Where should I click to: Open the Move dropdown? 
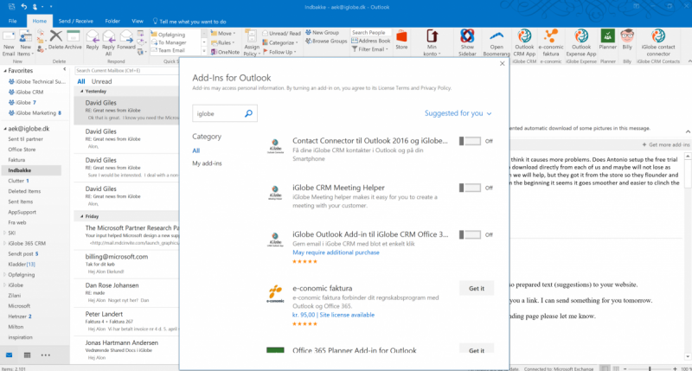(223, 33)
